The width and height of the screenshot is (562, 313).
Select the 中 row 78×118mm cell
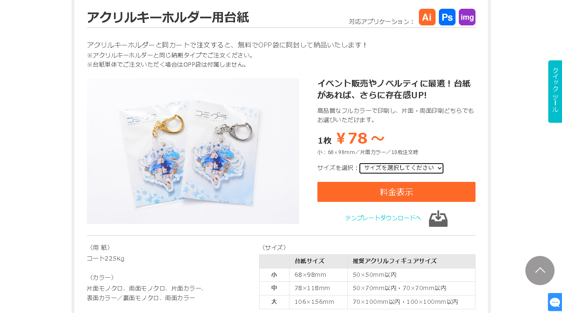click(318, 288)
